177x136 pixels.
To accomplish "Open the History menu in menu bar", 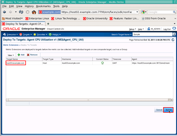I will click(x=29, y=6).
